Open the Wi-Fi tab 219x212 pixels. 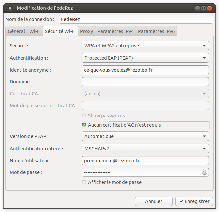35,31
